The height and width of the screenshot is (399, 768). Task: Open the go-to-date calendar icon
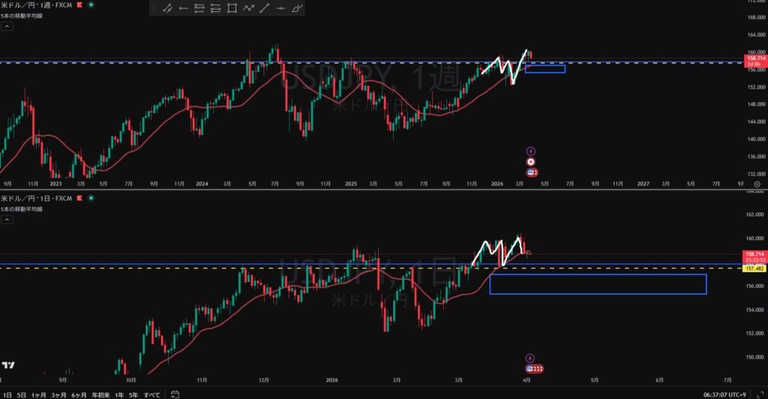pyautogui.click(x=173, y=394)
